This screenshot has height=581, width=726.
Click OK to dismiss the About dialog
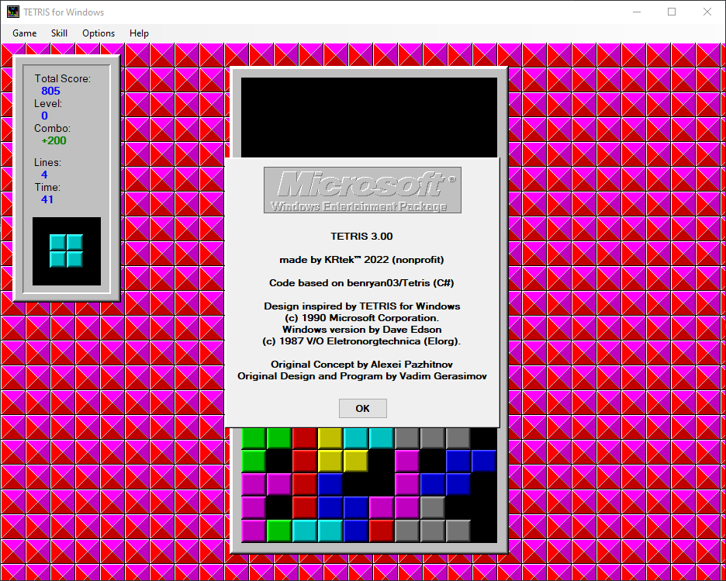362,408
